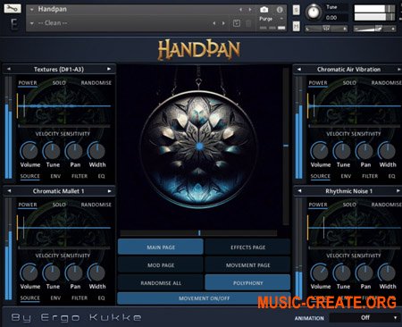Select next sound after Textures (D#1-A3)
This screenshot has width=402, height=327.
coord(109,69)
